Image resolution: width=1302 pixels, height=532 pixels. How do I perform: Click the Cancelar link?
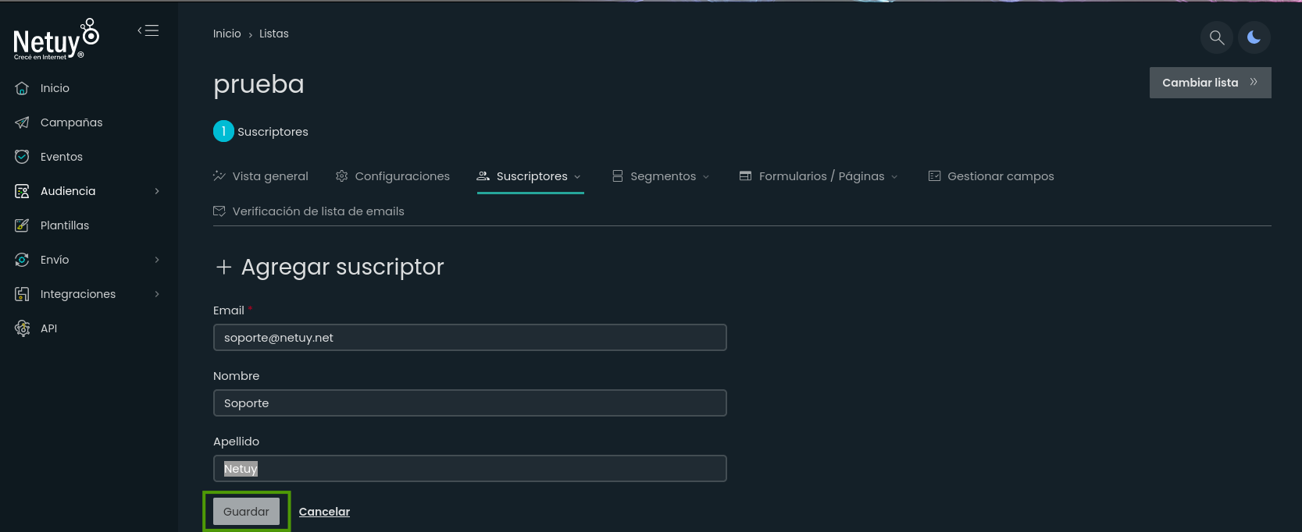pyautogui.click(x=324, y=512)
